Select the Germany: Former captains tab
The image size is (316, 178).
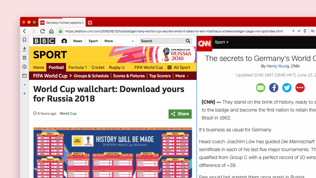point(62,23)
